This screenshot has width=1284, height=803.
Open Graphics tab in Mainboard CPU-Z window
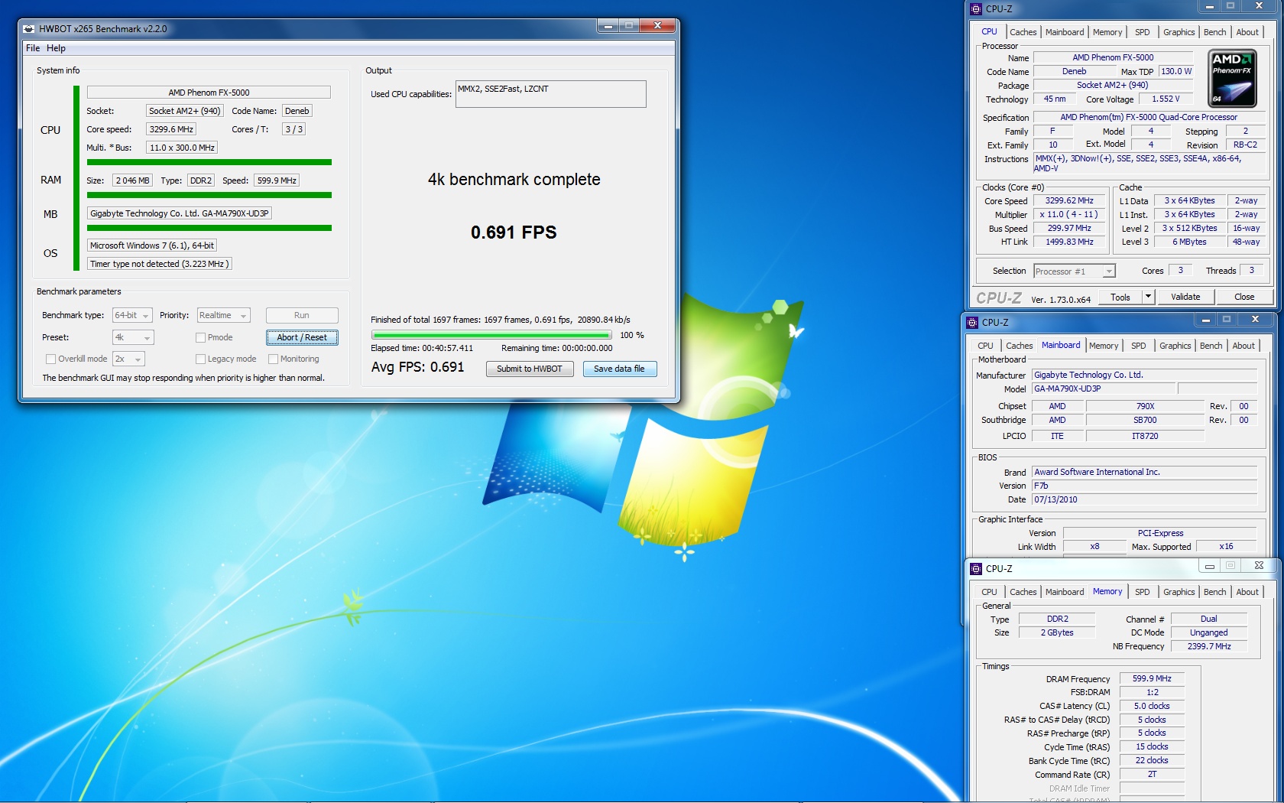pos(1175,346)
